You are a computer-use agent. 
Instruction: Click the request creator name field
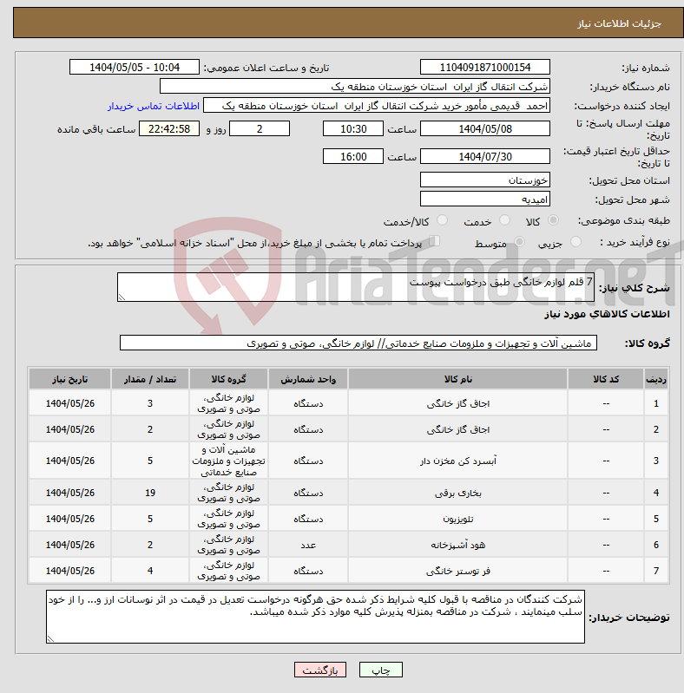click(x=377, y=106)
